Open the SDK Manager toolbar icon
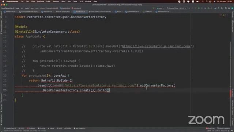Screen dimensions: 234x132 tap(222, 8)
